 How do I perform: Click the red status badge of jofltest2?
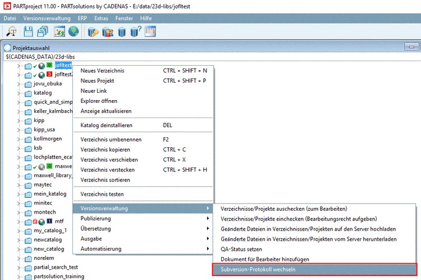[49, 74]
